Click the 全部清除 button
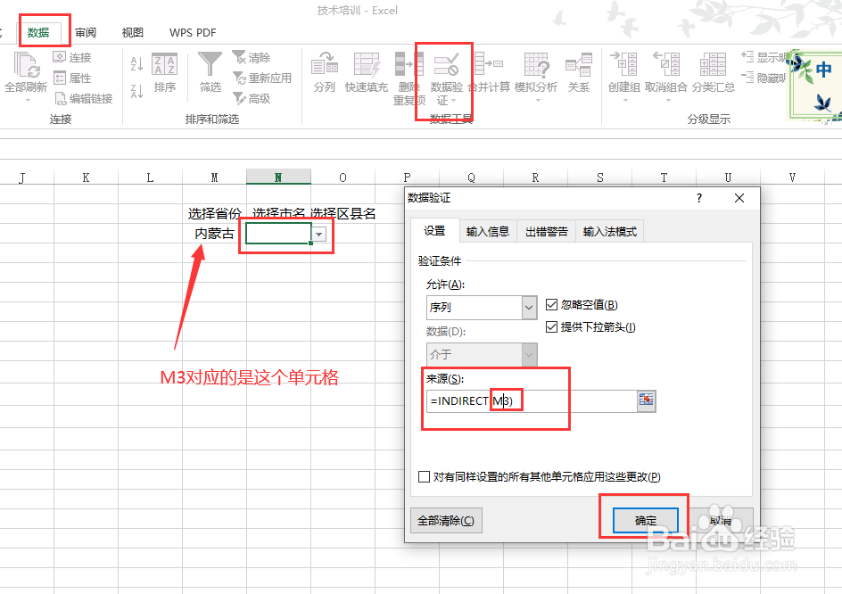 [446, 519]
